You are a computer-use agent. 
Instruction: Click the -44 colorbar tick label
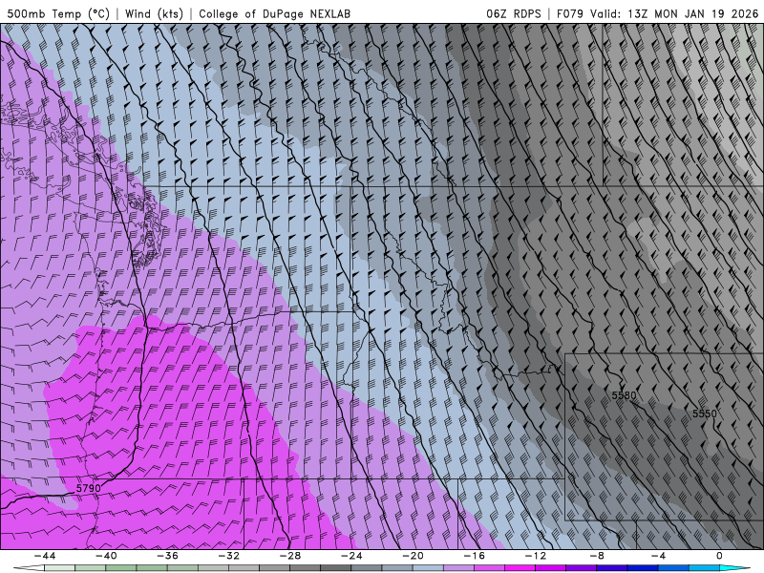45,556
